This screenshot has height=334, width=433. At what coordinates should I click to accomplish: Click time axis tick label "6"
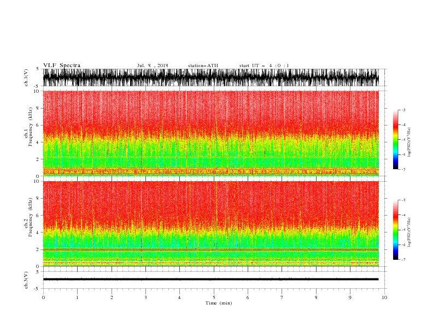coord(248,297)
